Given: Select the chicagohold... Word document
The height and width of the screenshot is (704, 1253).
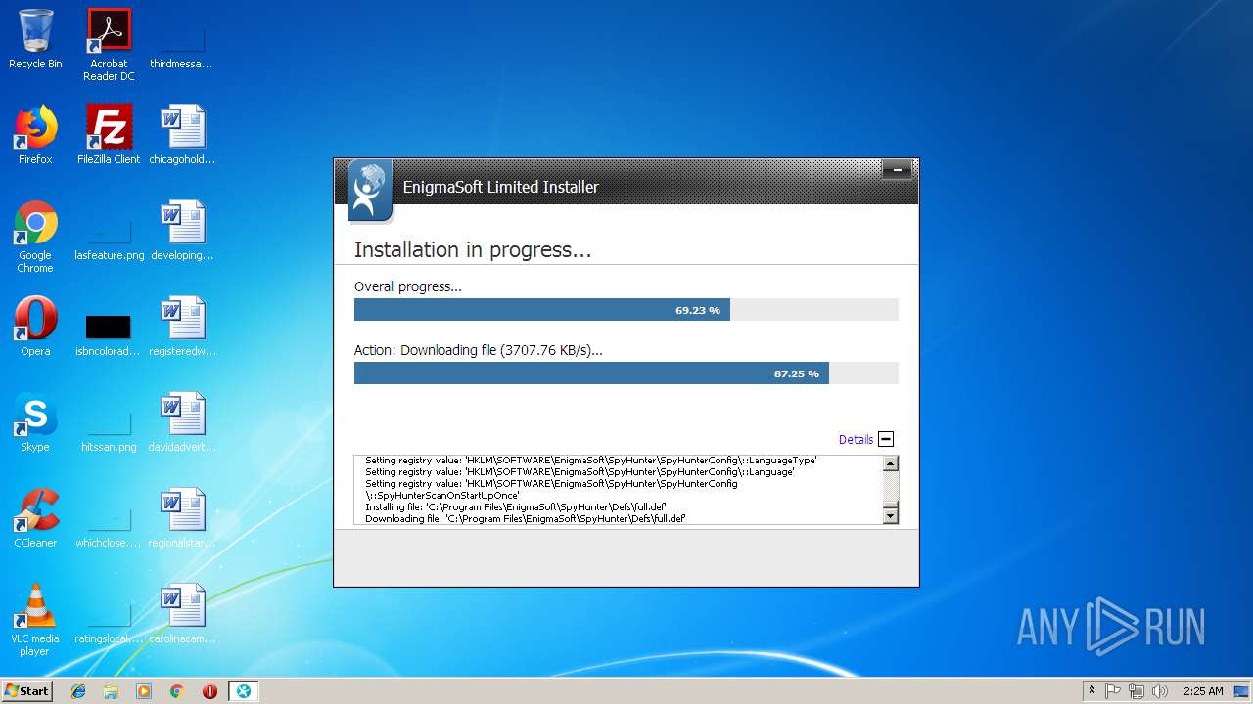Looking at the screenshot, I should coord(182,134).
